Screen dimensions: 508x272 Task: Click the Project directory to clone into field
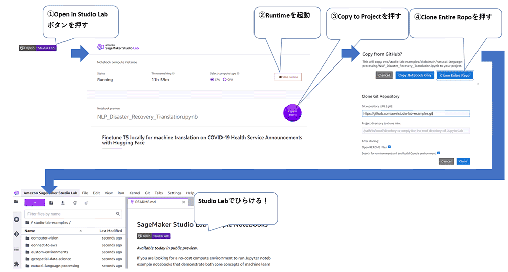pyautogui.click(x=416, y=131)
